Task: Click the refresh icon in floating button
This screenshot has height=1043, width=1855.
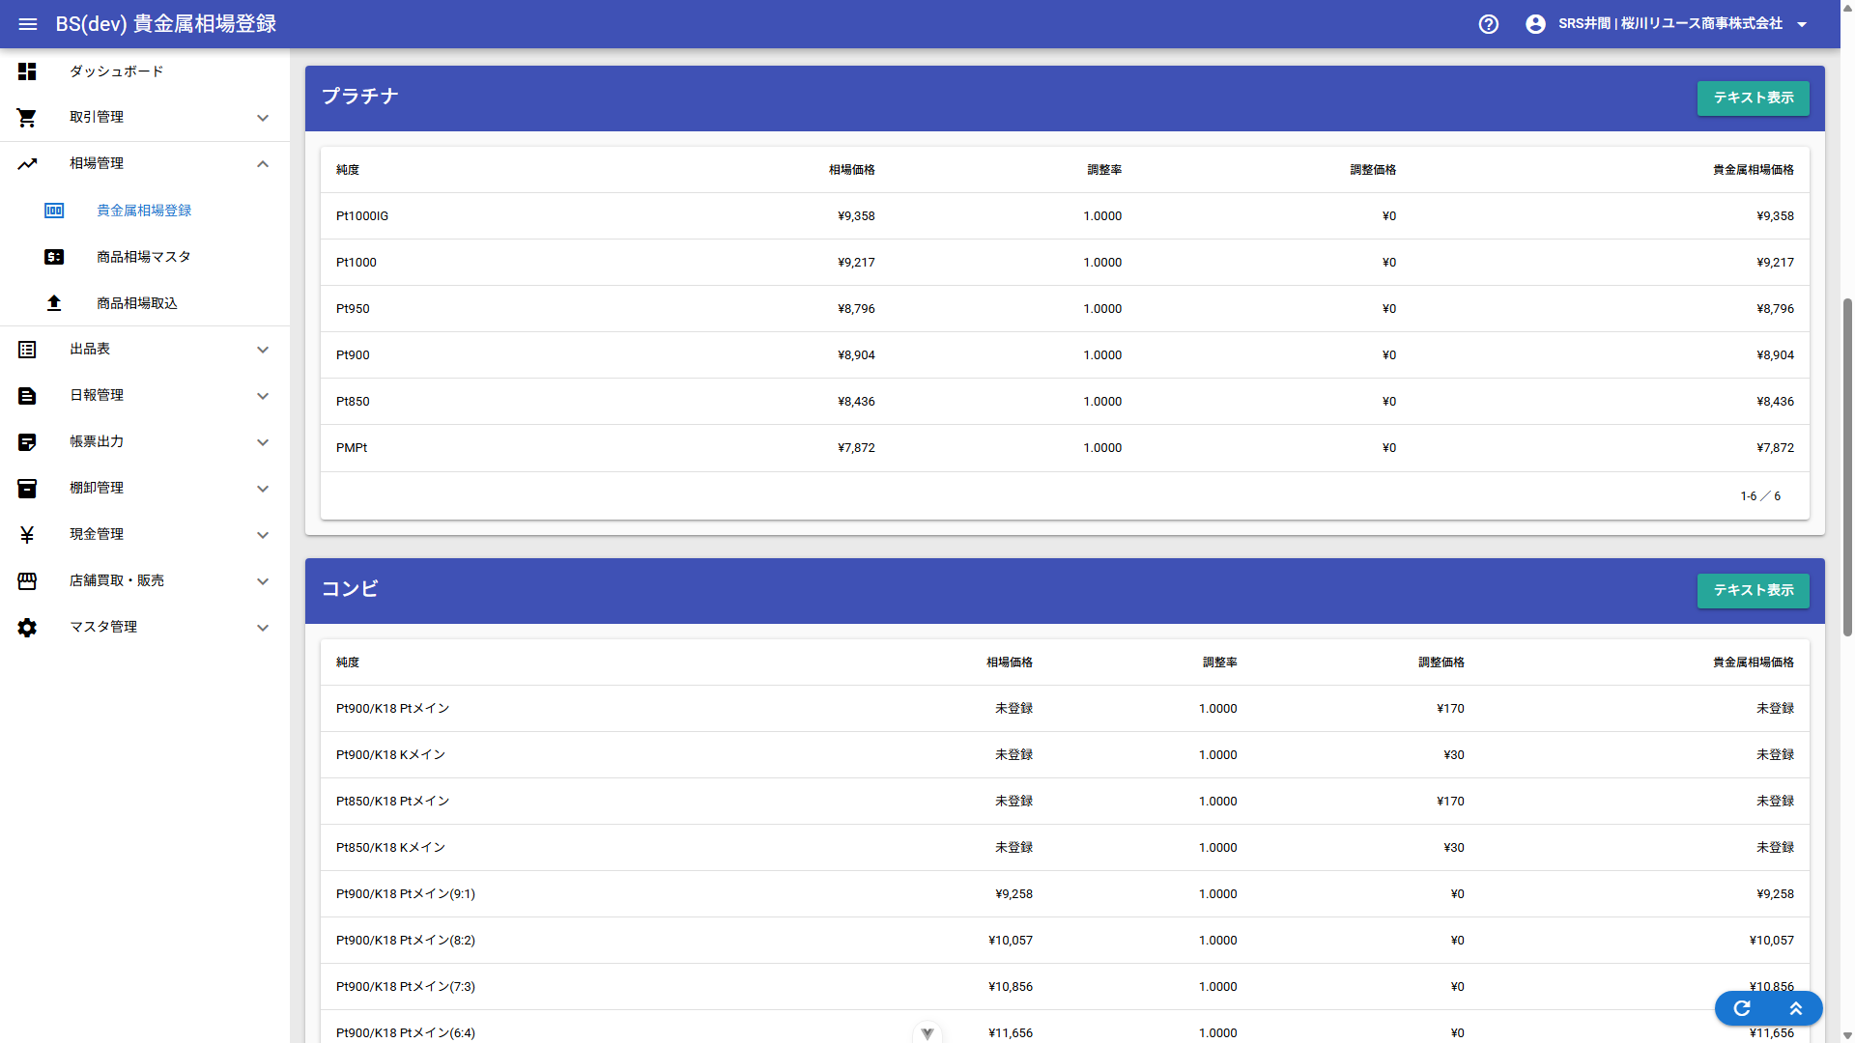Action: tap(1742, 1008)
